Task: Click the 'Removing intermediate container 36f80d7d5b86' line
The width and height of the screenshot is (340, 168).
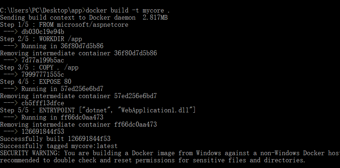Action: (78, 53)
